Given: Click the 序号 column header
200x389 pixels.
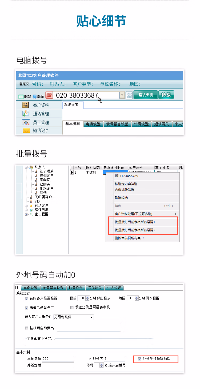Looking at the screenshot, I should (79, 167).
